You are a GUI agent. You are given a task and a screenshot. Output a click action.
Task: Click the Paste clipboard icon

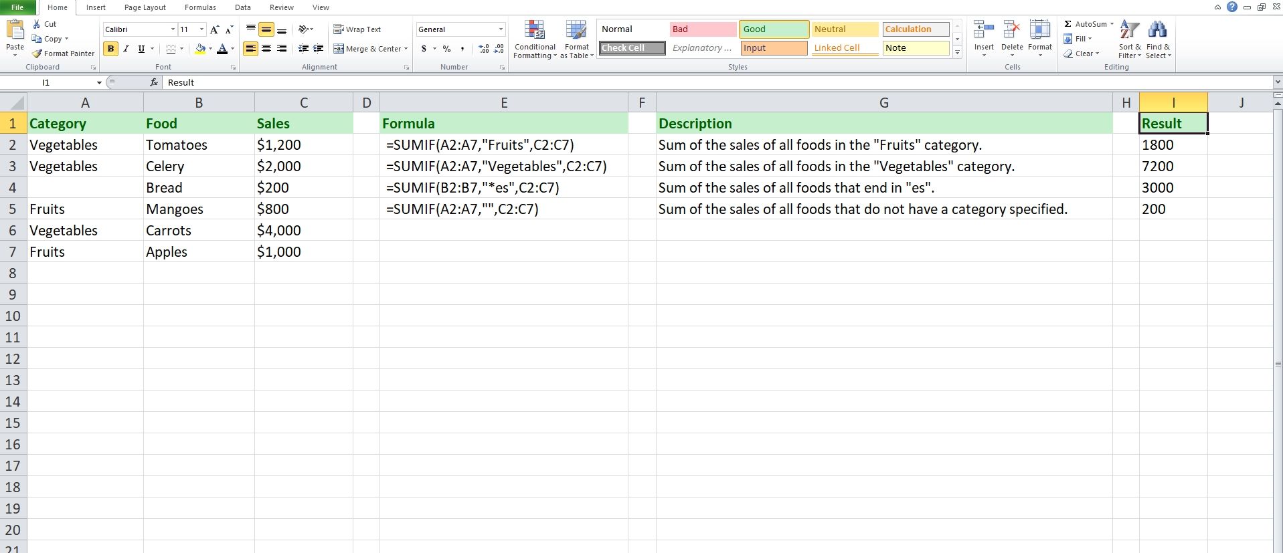pyautogui.click(x=15, y=30)
